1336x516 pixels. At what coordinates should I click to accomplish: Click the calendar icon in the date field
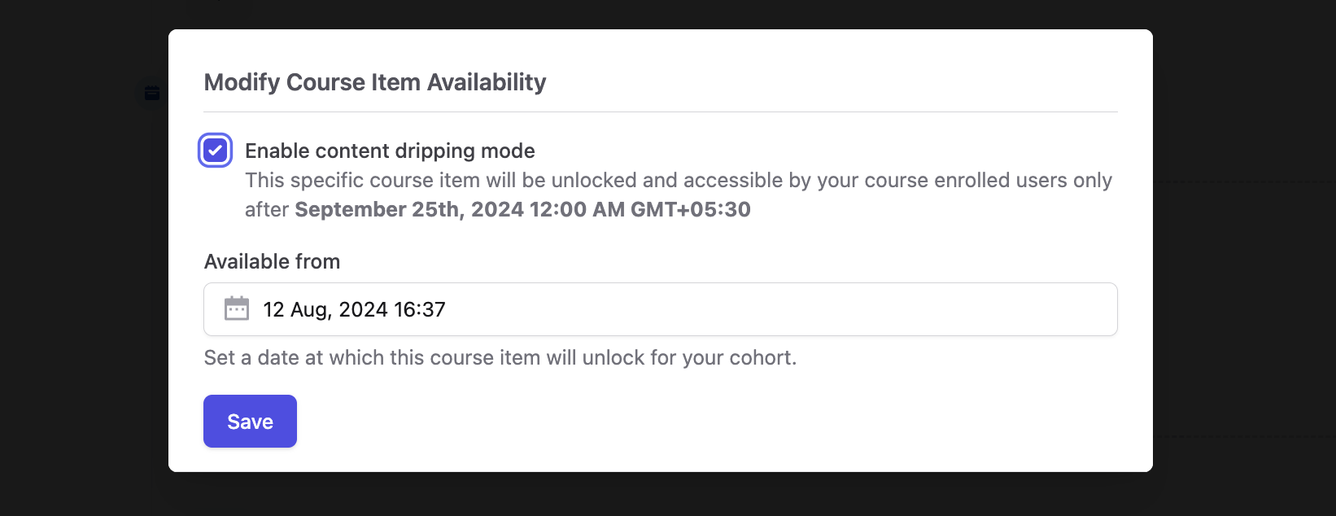(x=237, y=309)
